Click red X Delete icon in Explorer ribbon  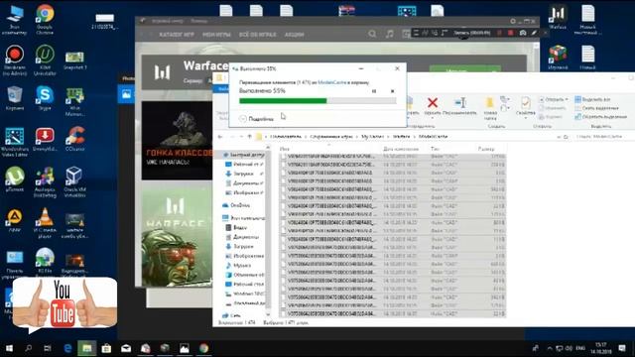[433, 103]
